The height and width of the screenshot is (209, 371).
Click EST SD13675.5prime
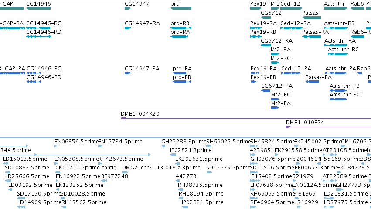pyautogui.click(x=228, y=168)
